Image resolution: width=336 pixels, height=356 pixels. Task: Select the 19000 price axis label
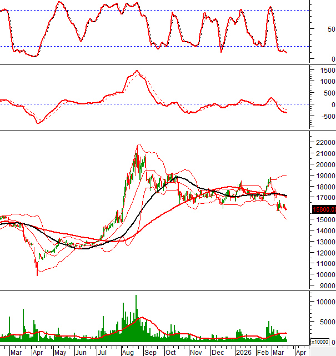[x=323, y=176]
